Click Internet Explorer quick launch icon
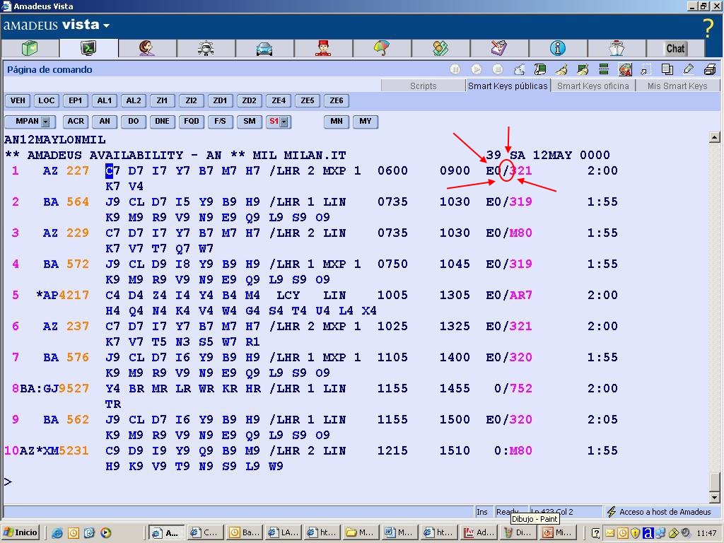 (57, 533)
